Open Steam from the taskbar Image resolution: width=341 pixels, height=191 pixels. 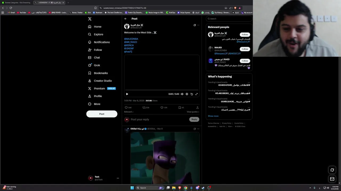pos(203,188)
